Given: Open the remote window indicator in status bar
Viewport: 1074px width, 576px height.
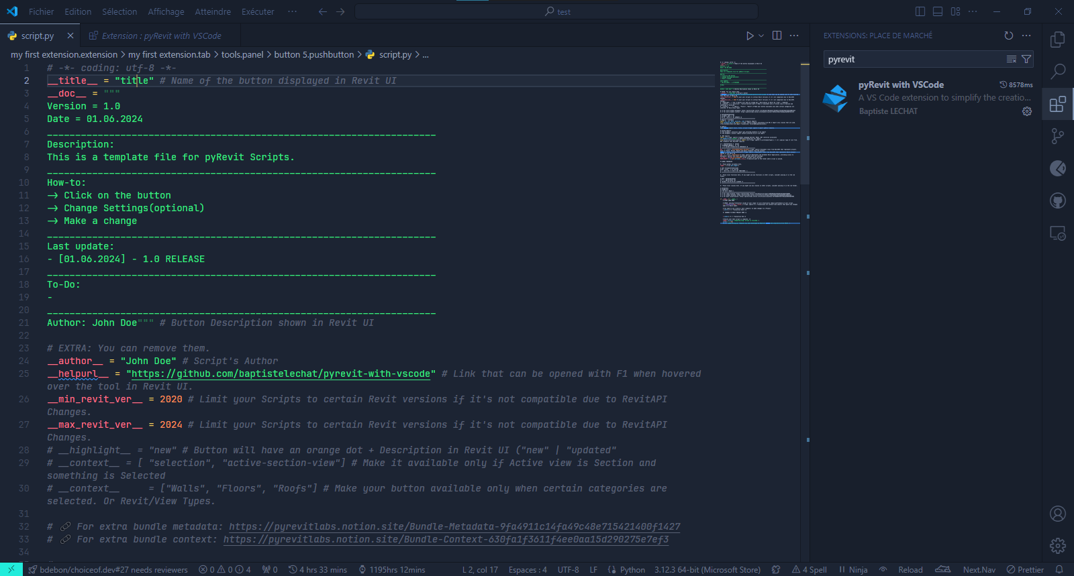Looking at the screenshot, I should click(x=11, y=569).
